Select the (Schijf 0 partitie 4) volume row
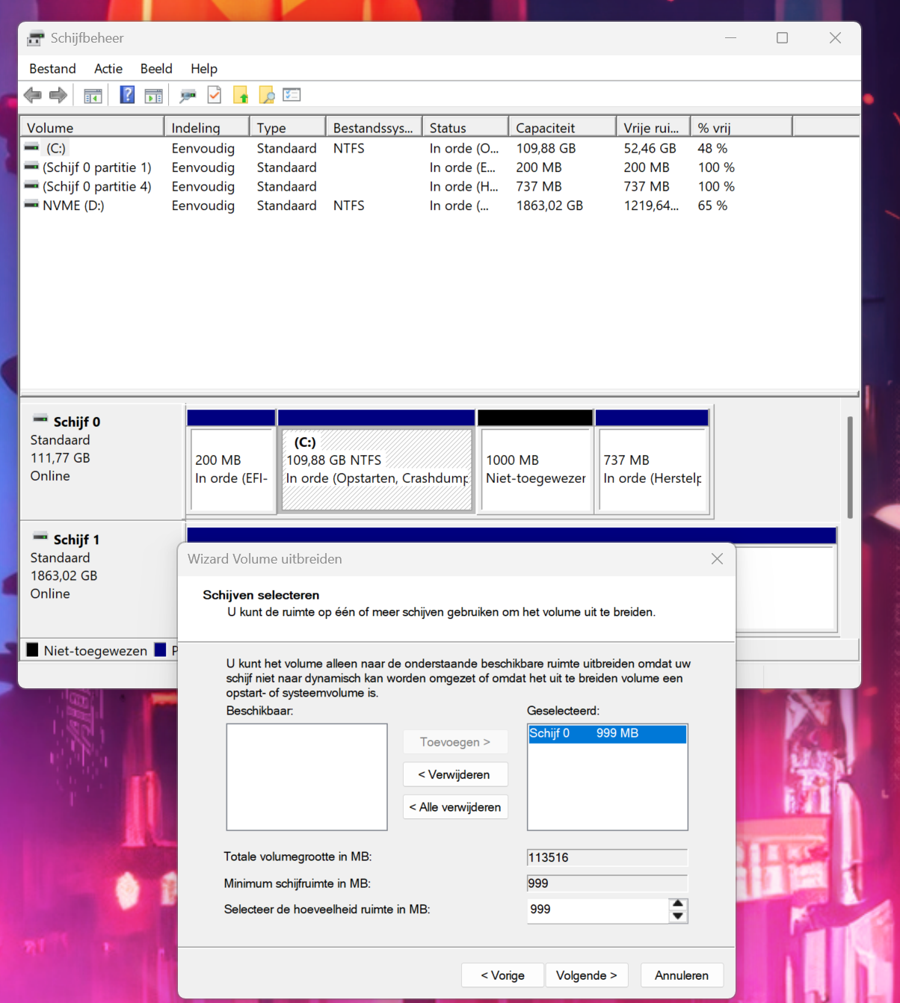This screenshot has width=900, height=1003. pos(440,186)
